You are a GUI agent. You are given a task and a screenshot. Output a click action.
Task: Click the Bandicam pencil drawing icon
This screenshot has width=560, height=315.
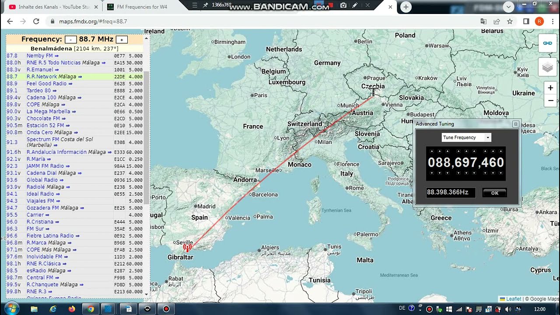355,5
